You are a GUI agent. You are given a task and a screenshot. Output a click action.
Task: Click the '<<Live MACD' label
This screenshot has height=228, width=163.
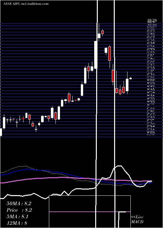[137, 219]
